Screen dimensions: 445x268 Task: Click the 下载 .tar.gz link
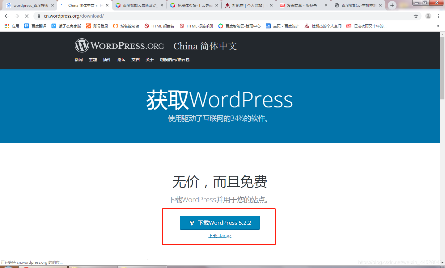tap(220, 236)
